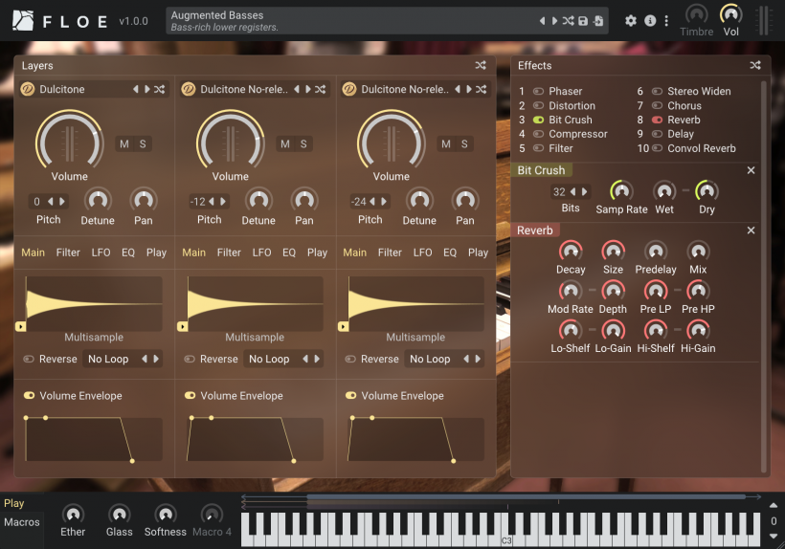Screen dimensions: 785x549
Task: Click the third layer Pan knob
Action: (x=465, y=200)
